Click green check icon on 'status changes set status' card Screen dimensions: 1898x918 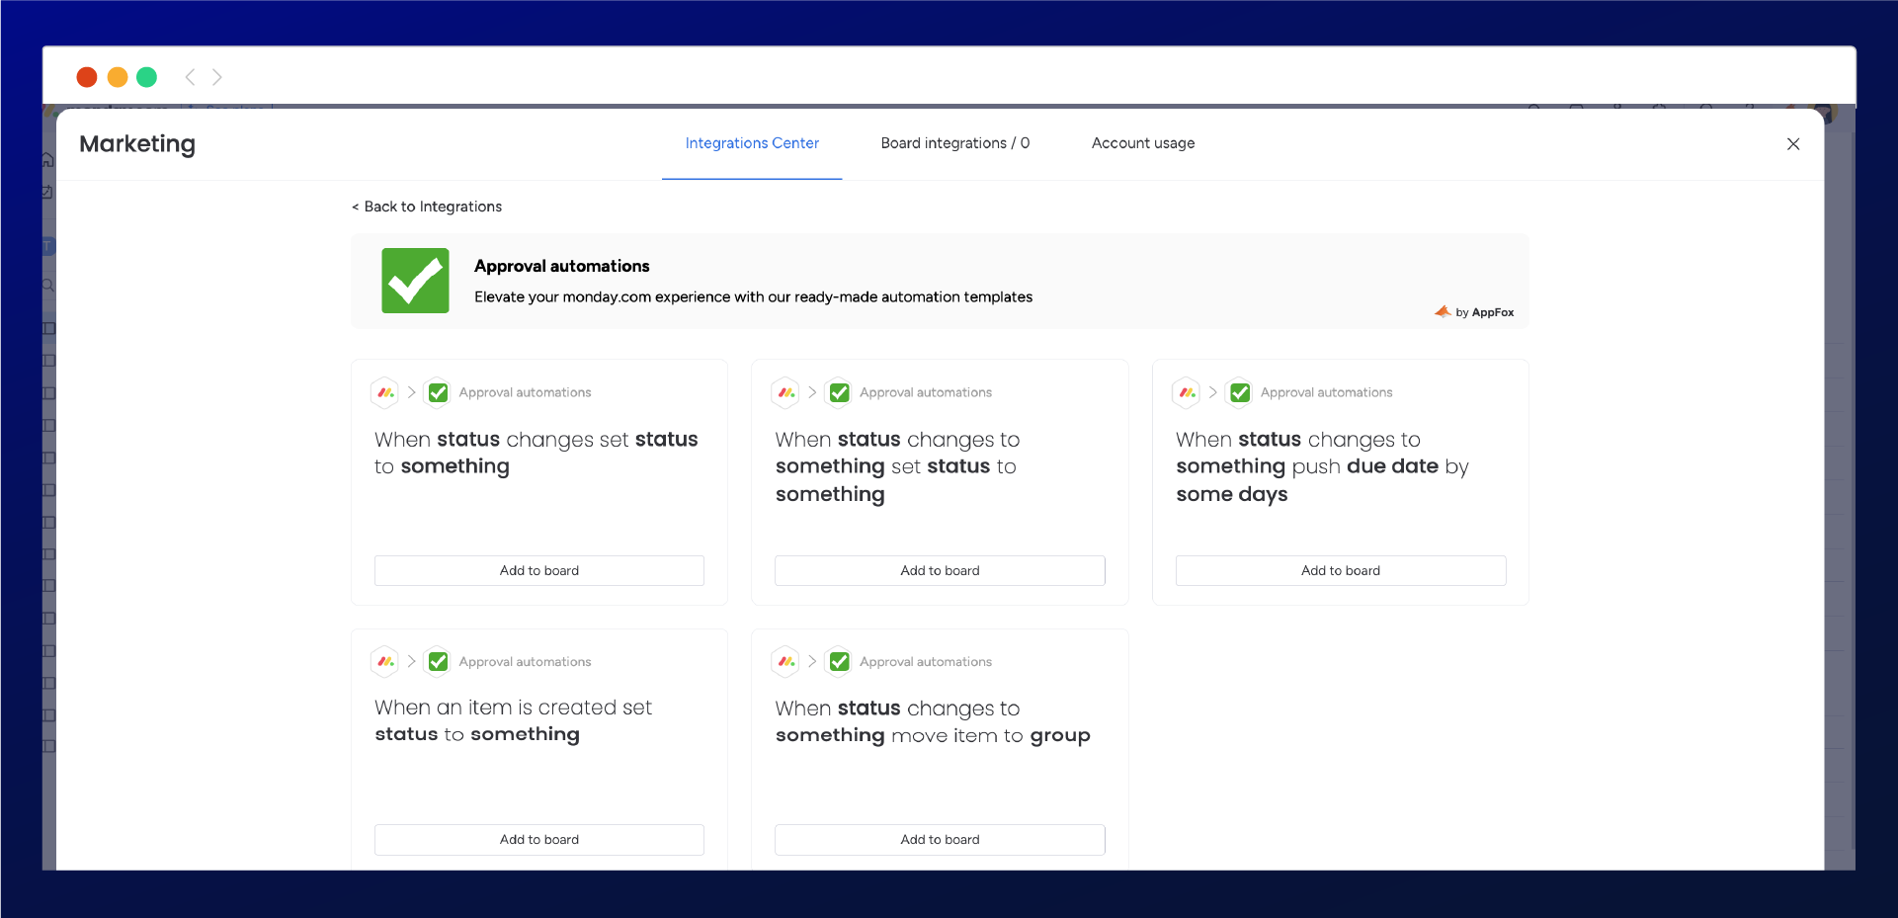438,392
